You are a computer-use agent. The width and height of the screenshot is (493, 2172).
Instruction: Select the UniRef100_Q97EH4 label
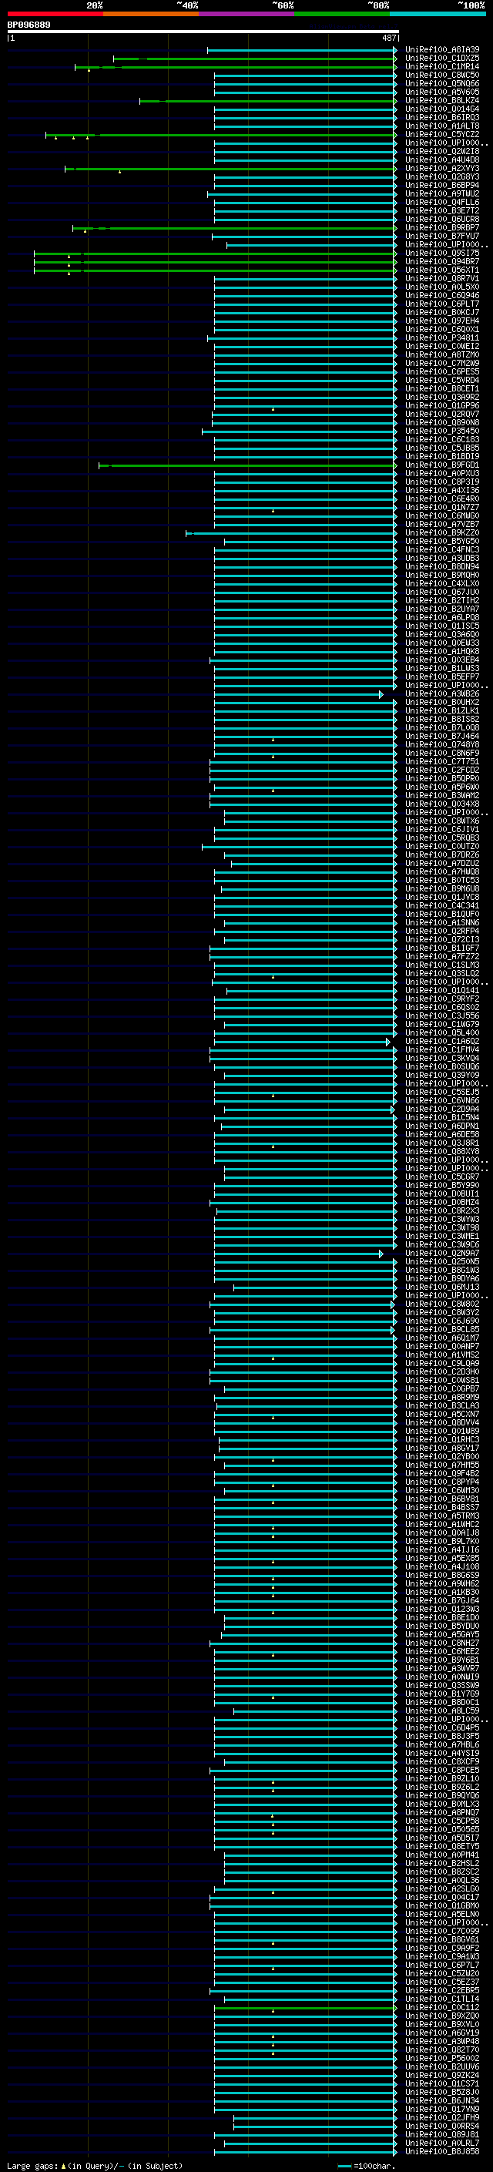(x=441, y=321)
